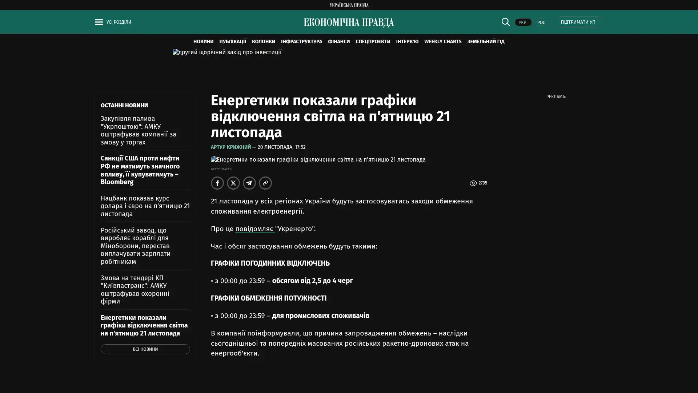Open the Новини menu section
698x393 pixels.
click(x=203, y=41)
